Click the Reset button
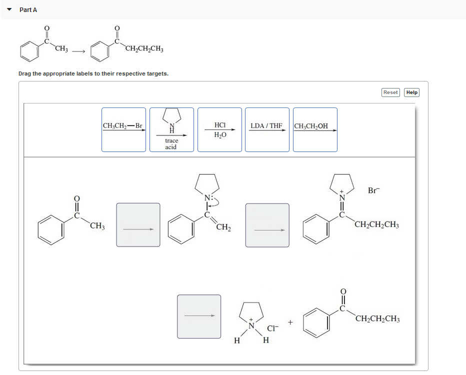This screenshot has height=375, width=466. coord(390,92)
